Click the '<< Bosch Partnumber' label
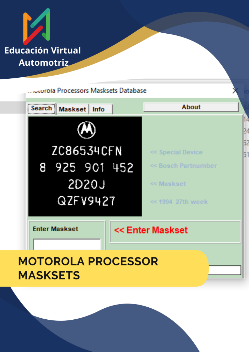 (183, 166)
